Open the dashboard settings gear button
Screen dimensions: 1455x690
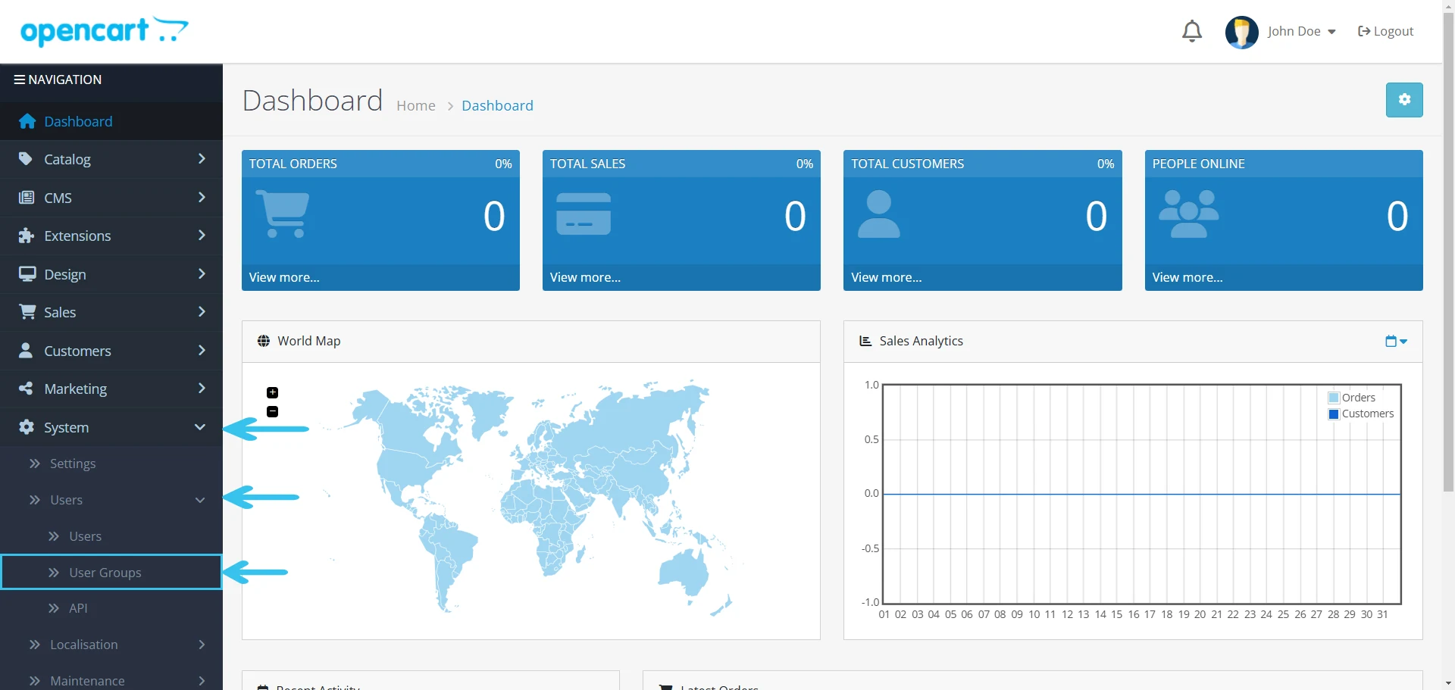click(x=1403, y=100)
